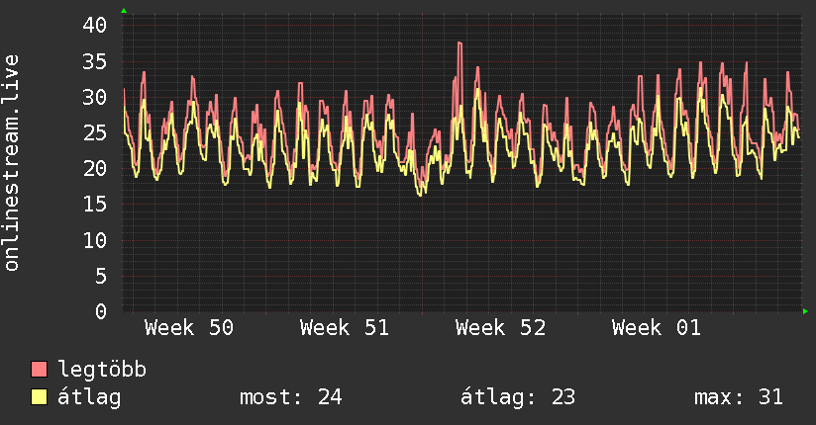Click the yellow átlag legend color swatch
Screen dimensions: 816x425
pyautogui.click(x=40, y=397)
